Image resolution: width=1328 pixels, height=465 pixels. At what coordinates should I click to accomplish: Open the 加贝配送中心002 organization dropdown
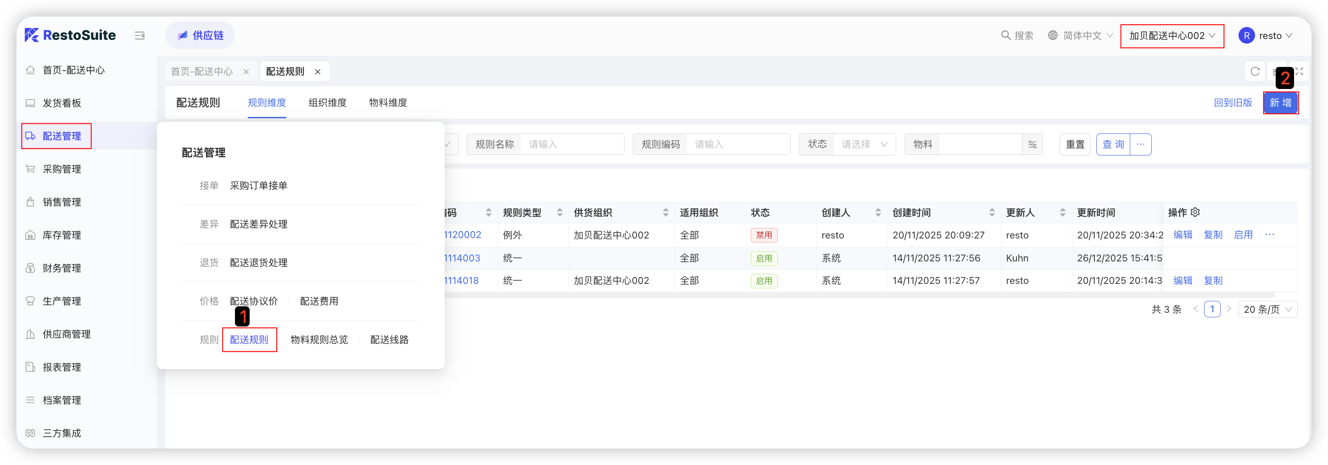[x=1172, y=36]
